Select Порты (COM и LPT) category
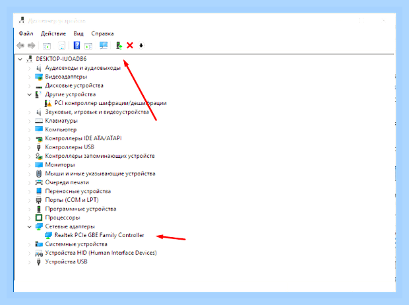 pyautogui.click(x=72, y=200)
